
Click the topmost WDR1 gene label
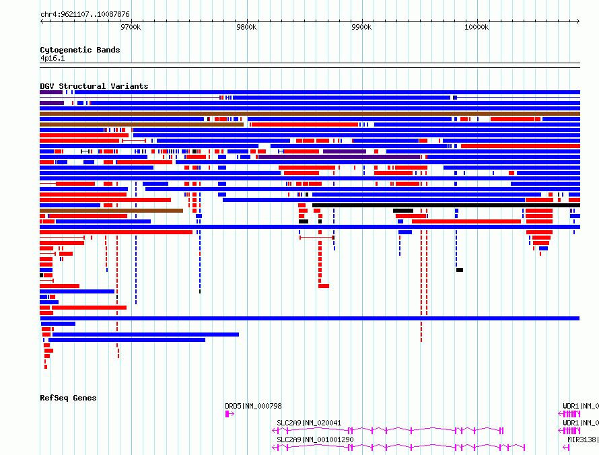pos(581,406)
